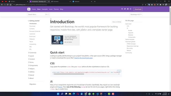Open the Slack icon in navbar
Screen dimensions: 171x96
click(128, 9)
